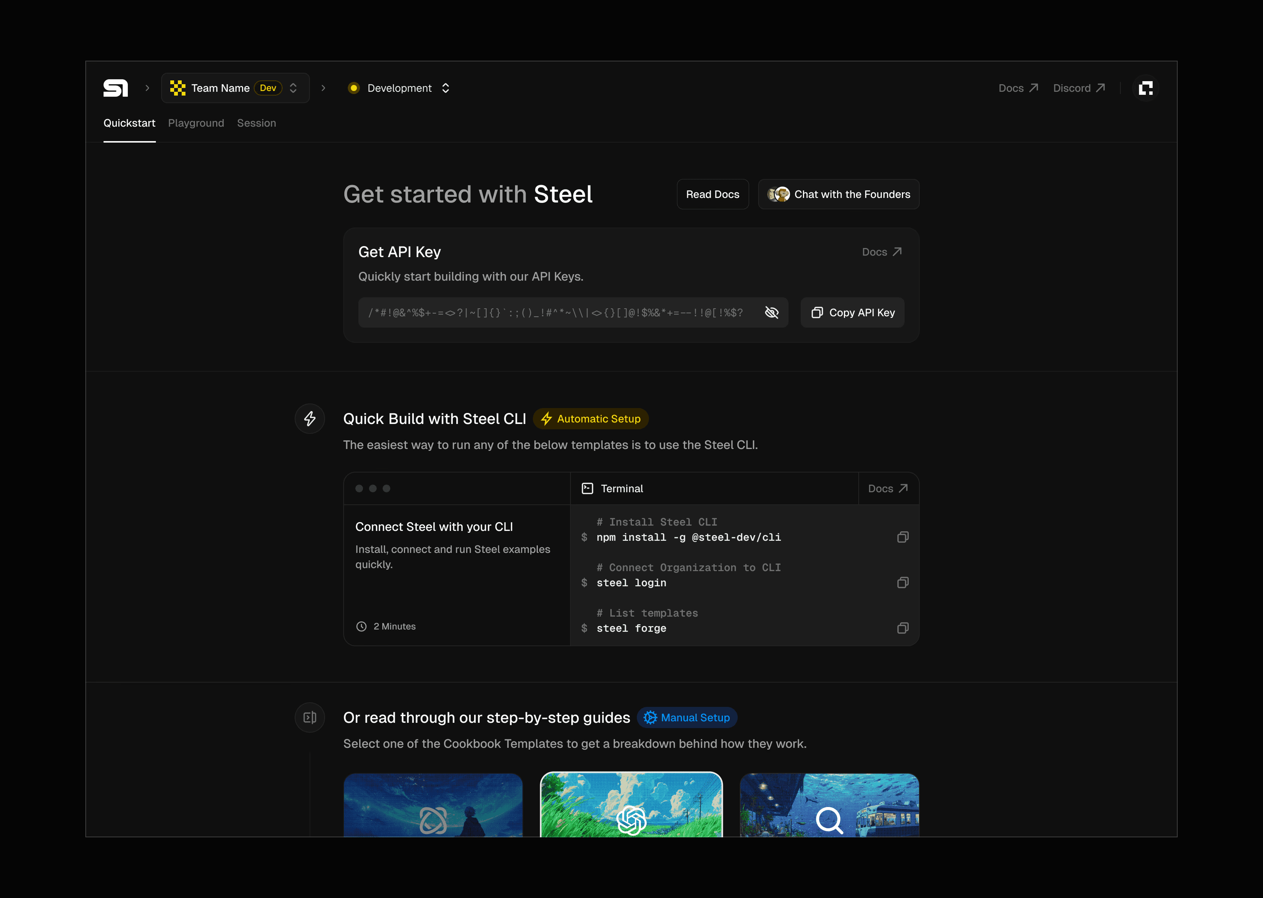Expand the Team Name switcher dropdown
Screen dimensions: 1263x898
pos(236,88)
